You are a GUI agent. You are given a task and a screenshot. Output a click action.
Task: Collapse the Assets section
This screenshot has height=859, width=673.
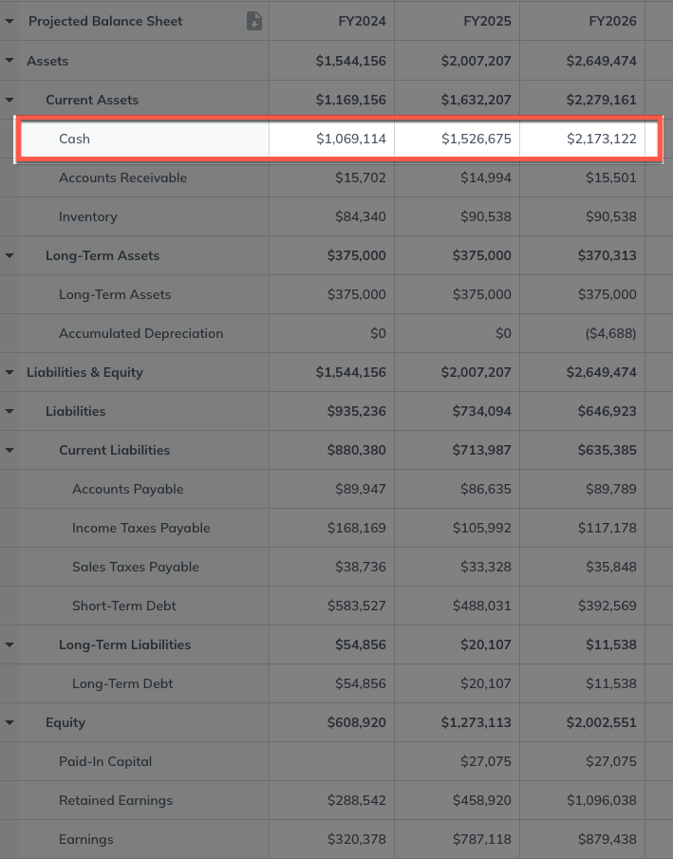[x=9, y=60]
